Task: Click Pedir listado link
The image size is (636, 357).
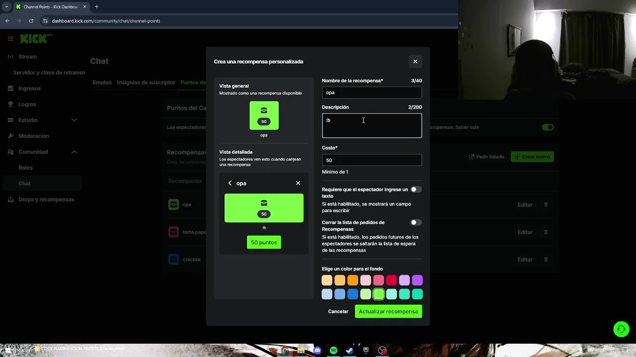Action: (486, 157)
